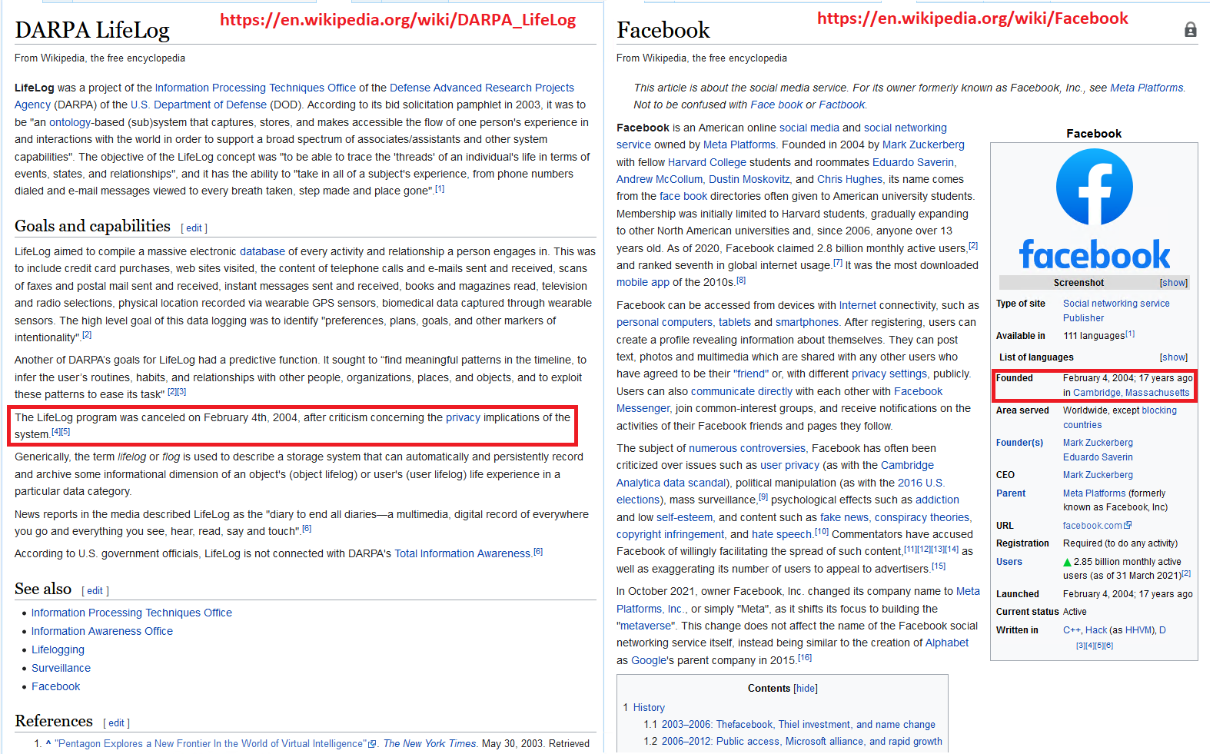Follow the fake news link
This screenshot has width=1213, height=754.
pos(844,517)
